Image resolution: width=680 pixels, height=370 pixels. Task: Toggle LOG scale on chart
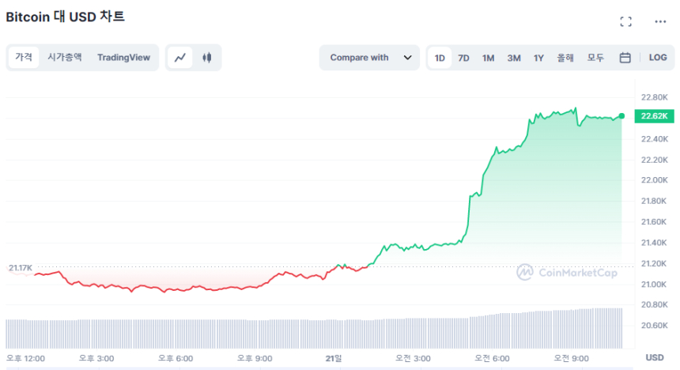click(x=658, y=58)
